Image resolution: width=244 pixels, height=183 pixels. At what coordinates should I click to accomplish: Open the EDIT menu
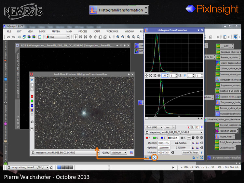[19, 32]
